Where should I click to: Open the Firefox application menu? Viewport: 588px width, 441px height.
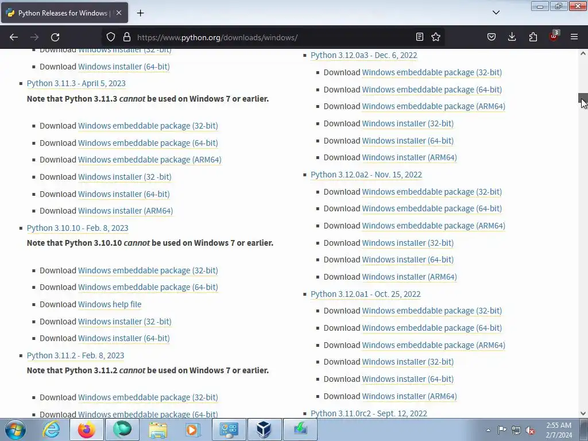574,37
